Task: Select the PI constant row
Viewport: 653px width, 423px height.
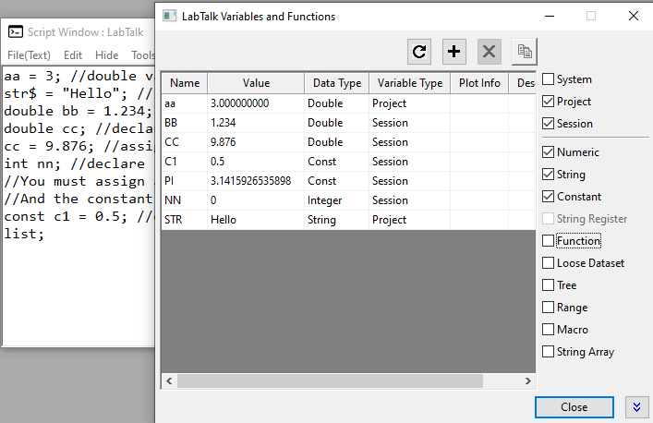Action: click(249, 181)
